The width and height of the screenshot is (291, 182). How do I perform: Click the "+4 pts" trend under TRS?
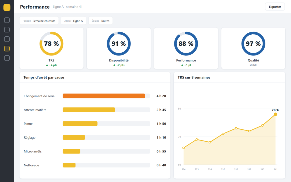[x=51, y=65]
